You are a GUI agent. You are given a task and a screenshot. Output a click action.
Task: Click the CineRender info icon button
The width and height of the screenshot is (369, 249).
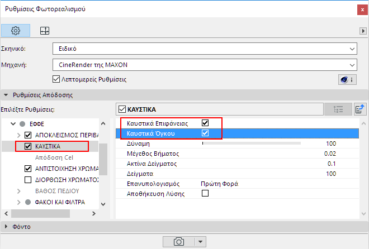click(x=347, y=80)
